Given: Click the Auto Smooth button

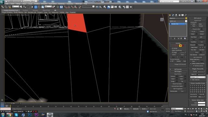Looking at the screenshot, I should pos(193,97).
